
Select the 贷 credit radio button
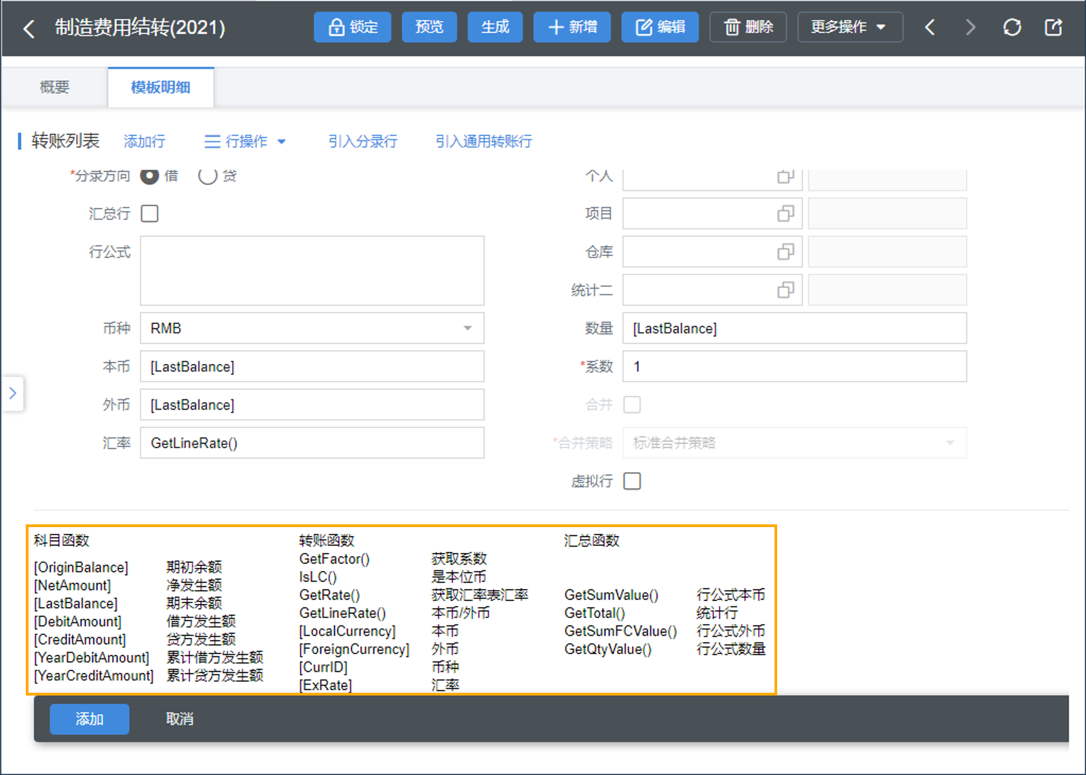point(208,176)
